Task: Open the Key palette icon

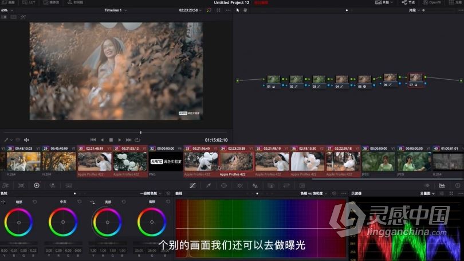Action: coord(271,185)
